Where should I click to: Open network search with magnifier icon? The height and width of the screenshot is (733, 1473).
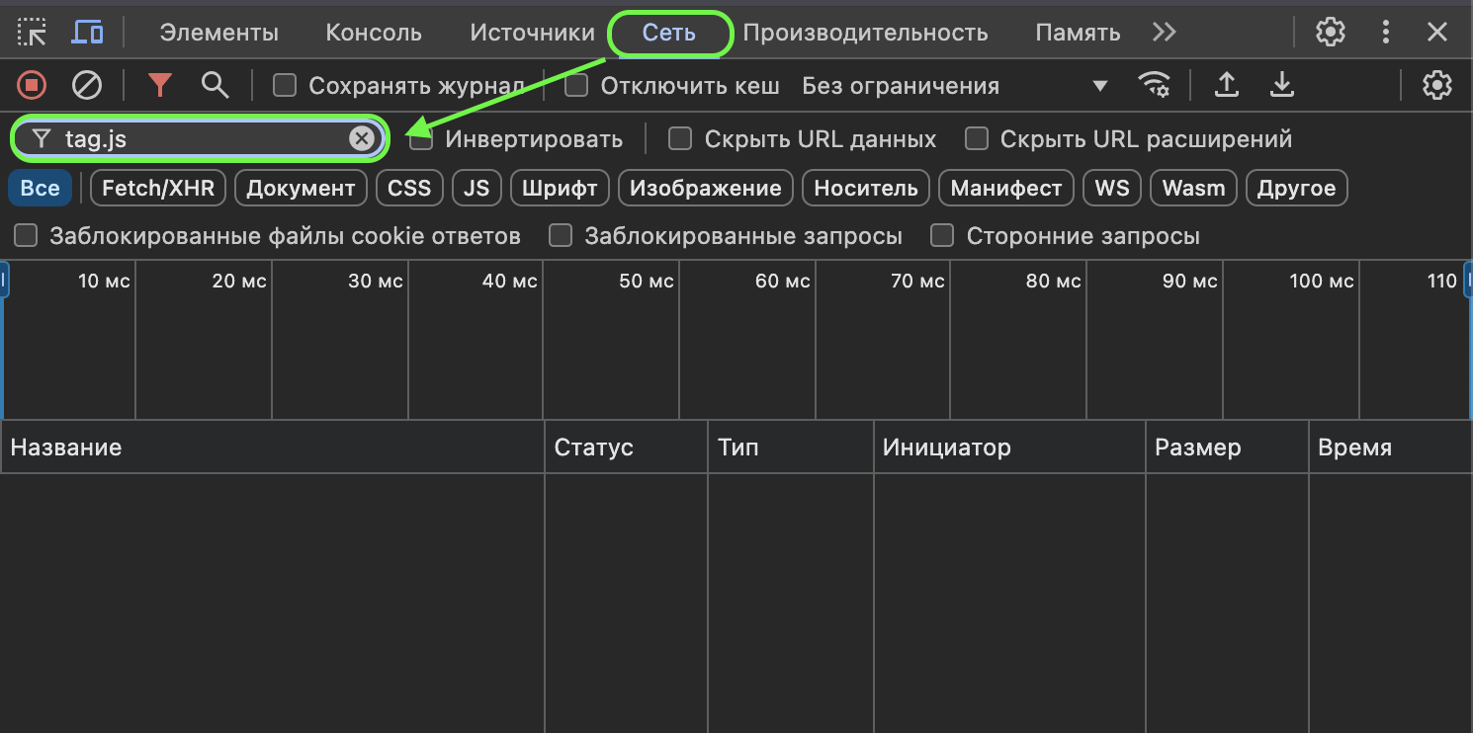pyautogui.click(x=215, y=86)
